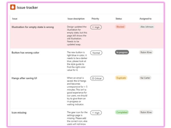Select the Normal priority pill

click(x=96, y=53)
